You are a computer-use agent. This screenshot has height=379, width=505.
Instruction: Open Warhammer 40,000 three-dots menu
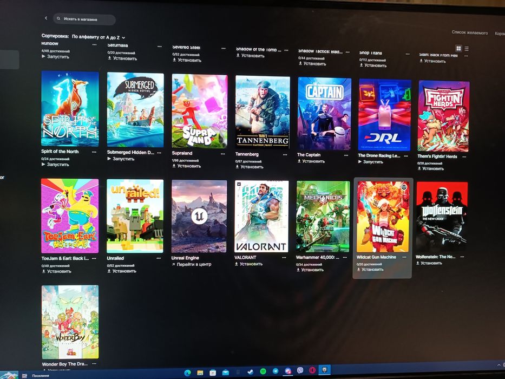[x=345, y=258]
